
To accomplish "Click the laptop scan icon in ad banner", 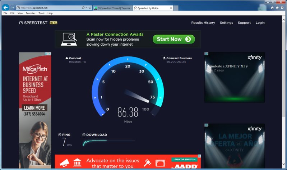I will (69, 39).
